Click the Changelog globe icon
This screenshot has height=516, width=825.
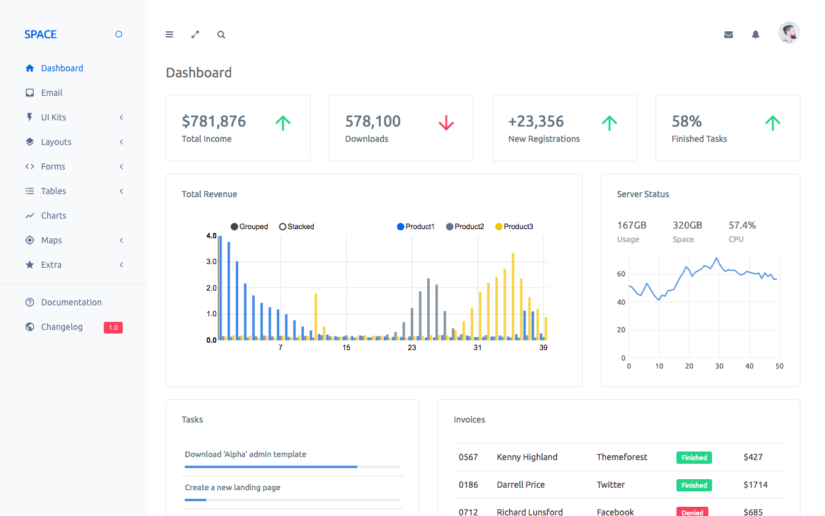[x=29, y=327]
